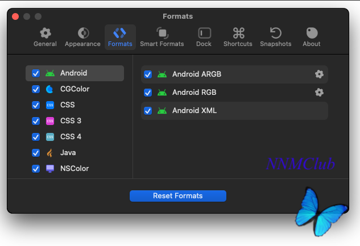Screen dimensions: 360x246
Task: Click the green Android robot icon in the sidebar
Action: click(50, 73)
